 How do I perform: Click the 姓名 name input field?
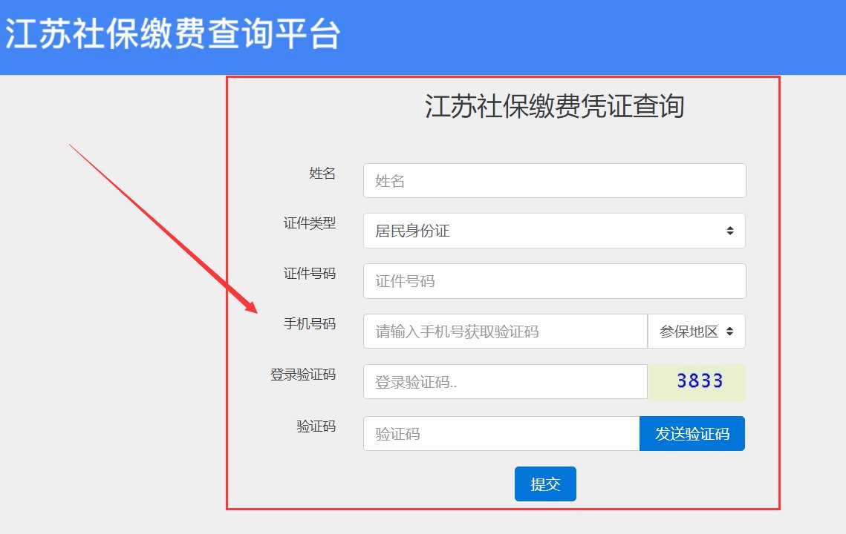pyautogui.click(x=554, y=181)
